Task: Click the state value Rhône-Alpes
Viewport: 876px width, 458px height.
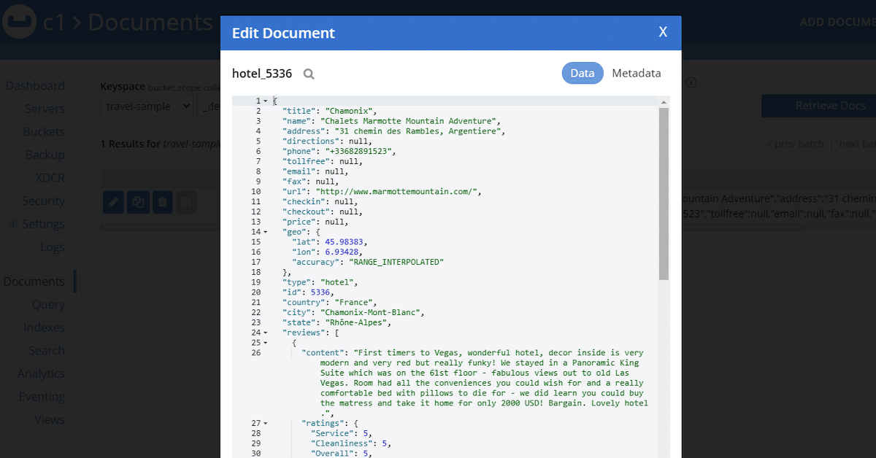Action: (x=355, y=322)
